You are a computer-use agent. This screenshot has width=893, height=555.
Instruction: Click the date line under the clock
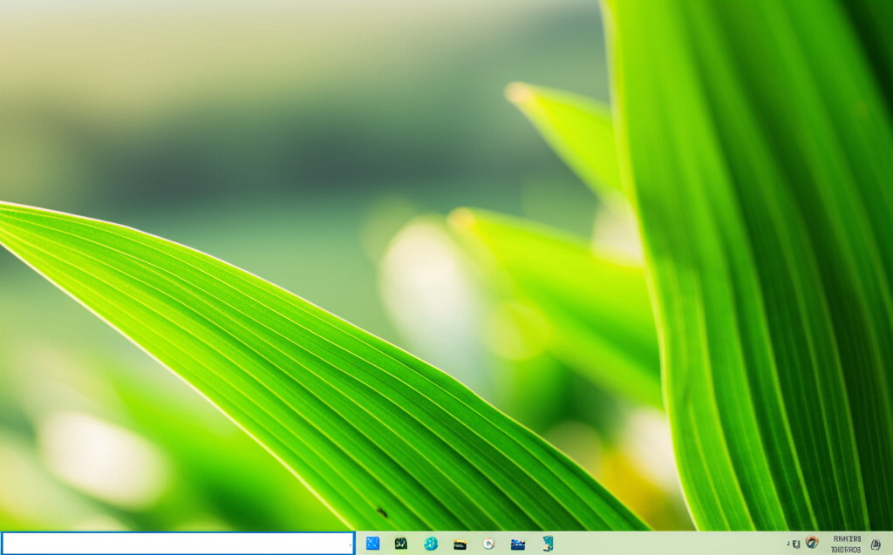tap(846, 550)
